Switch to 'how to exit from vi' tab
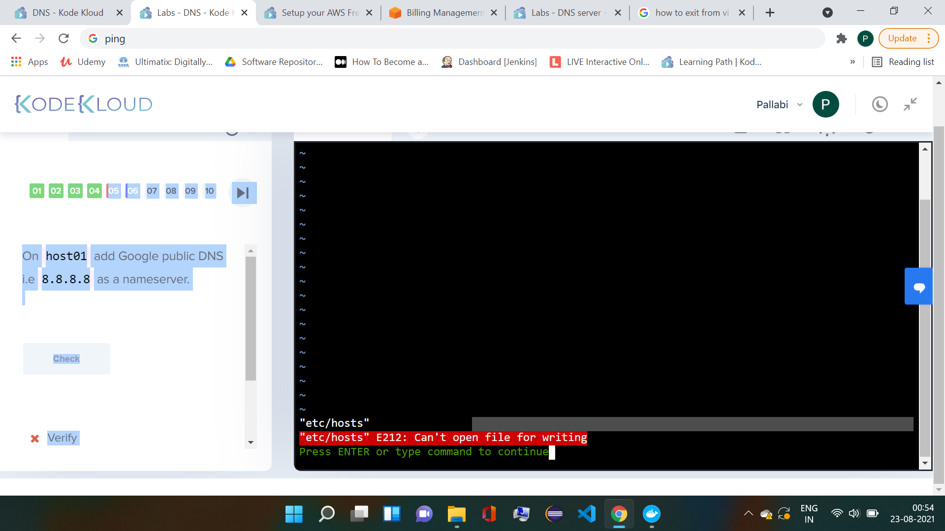The width and height of the screenshot is (945, 531). click(691, 13)
